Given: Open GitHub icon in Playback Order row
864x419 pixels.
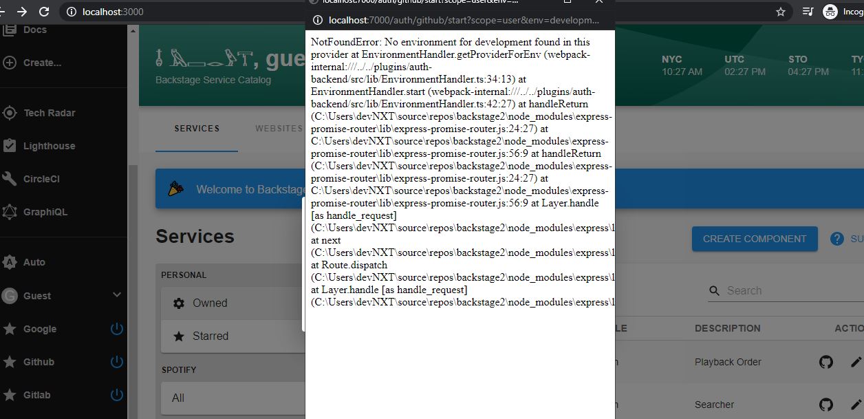Looking at the screenshot, I should click(826, 362).
